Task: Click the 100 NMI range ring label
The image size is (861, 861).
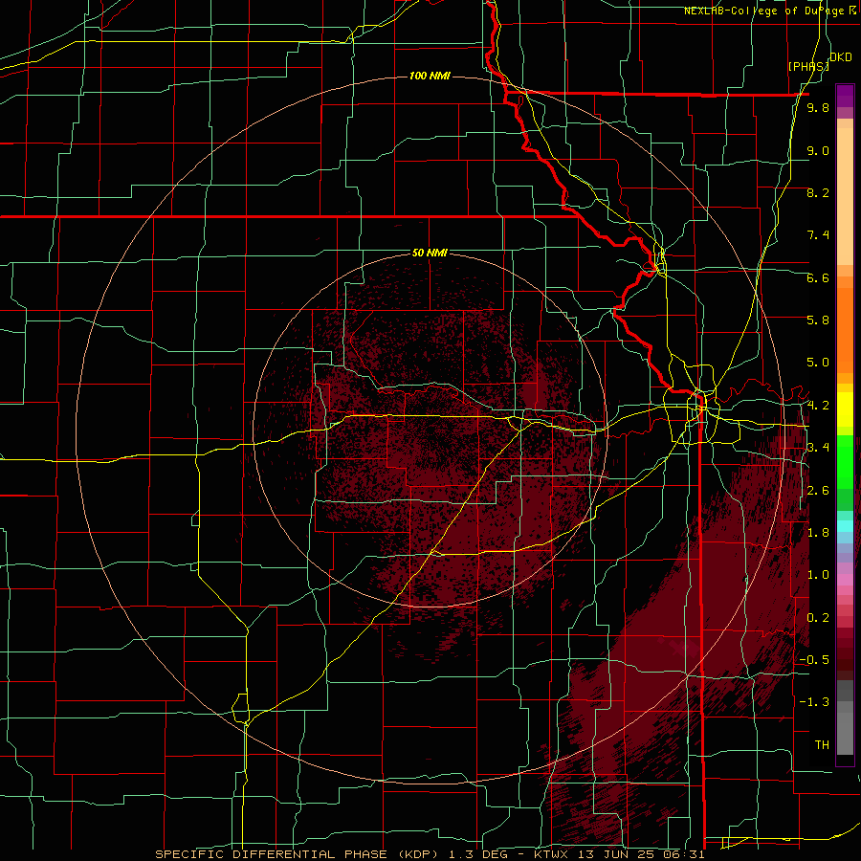Action: pos(430,76)
